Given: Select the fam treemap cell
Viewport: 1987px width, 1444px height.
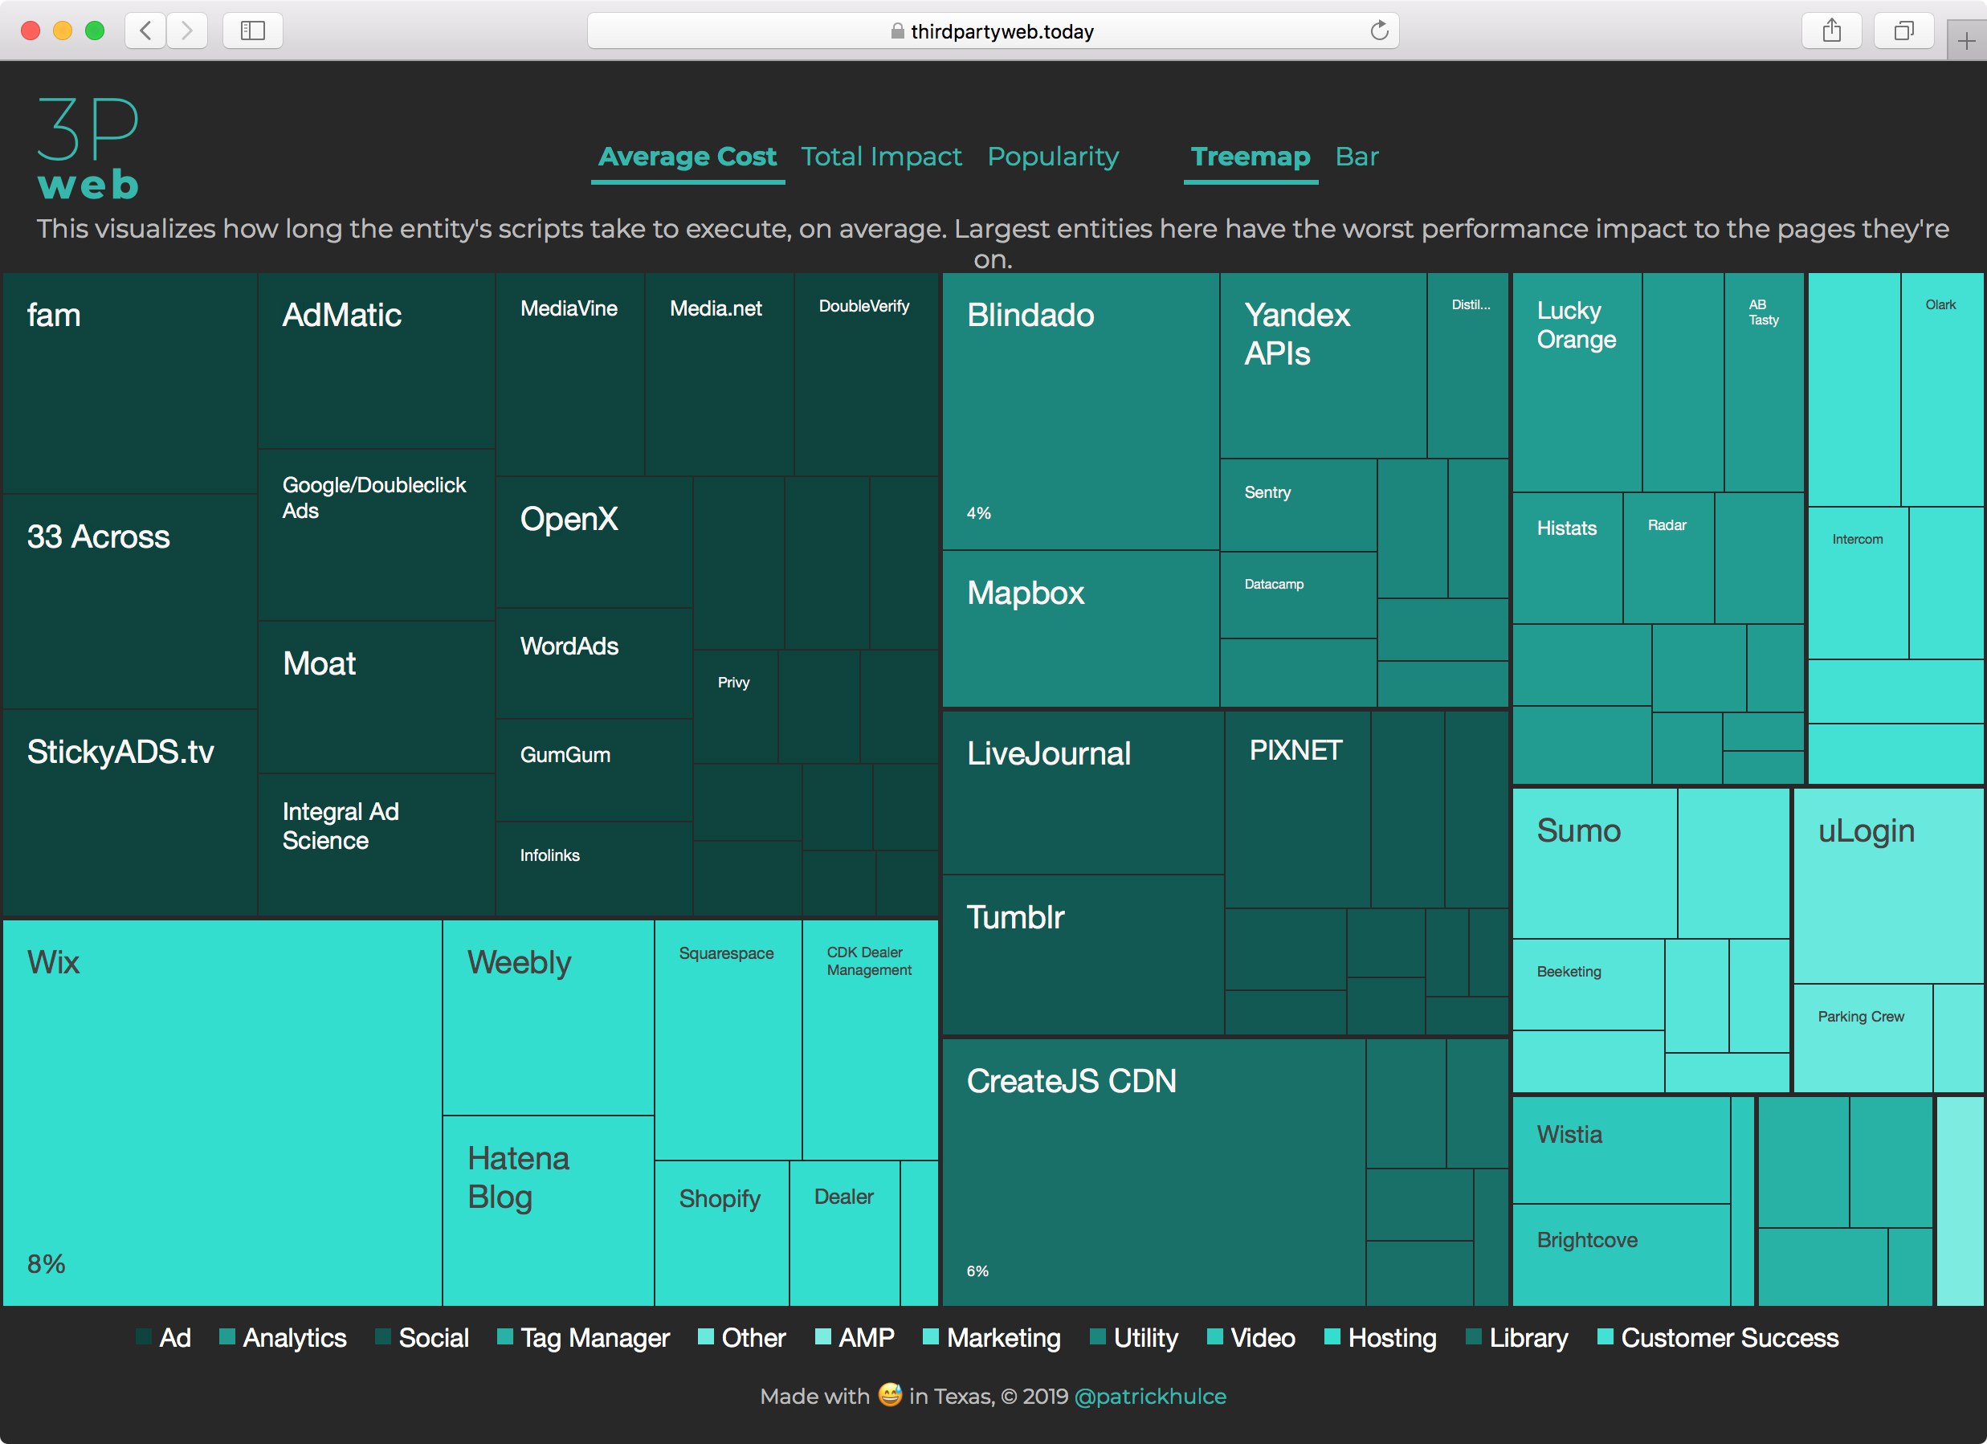Looking at the screenshot, I should (129, 383).
